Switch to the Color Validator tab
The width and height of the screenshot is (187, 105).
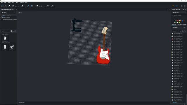[x=182, y=24]
